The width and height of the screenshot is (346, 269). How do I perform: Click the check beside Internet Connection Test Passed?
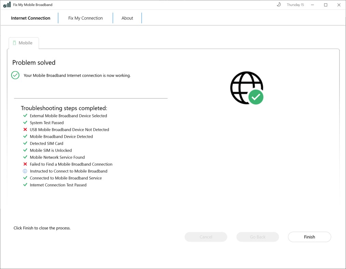[x=25, y=185]
